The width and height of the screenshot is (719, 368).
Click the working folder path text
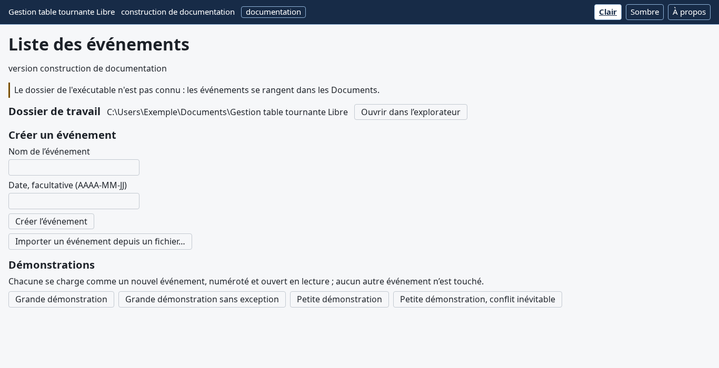tap(227, 112)
